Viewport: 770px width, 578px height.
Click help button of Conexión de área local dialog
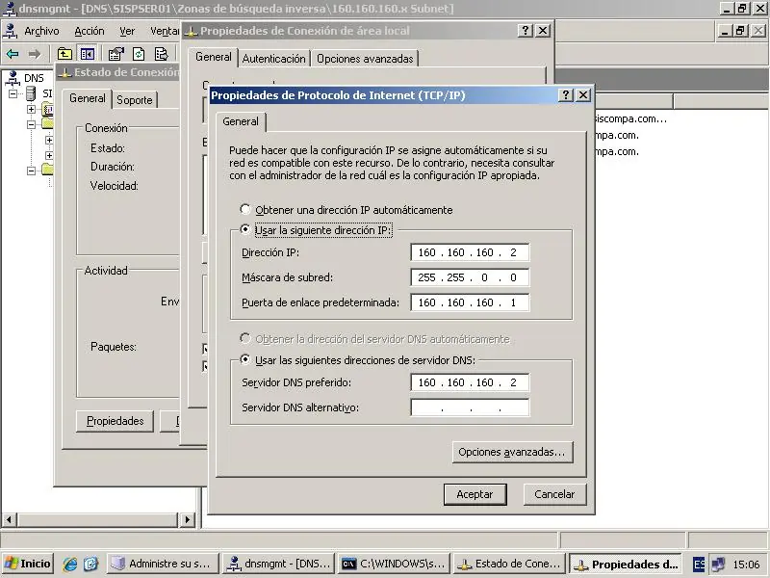(526, 31)
